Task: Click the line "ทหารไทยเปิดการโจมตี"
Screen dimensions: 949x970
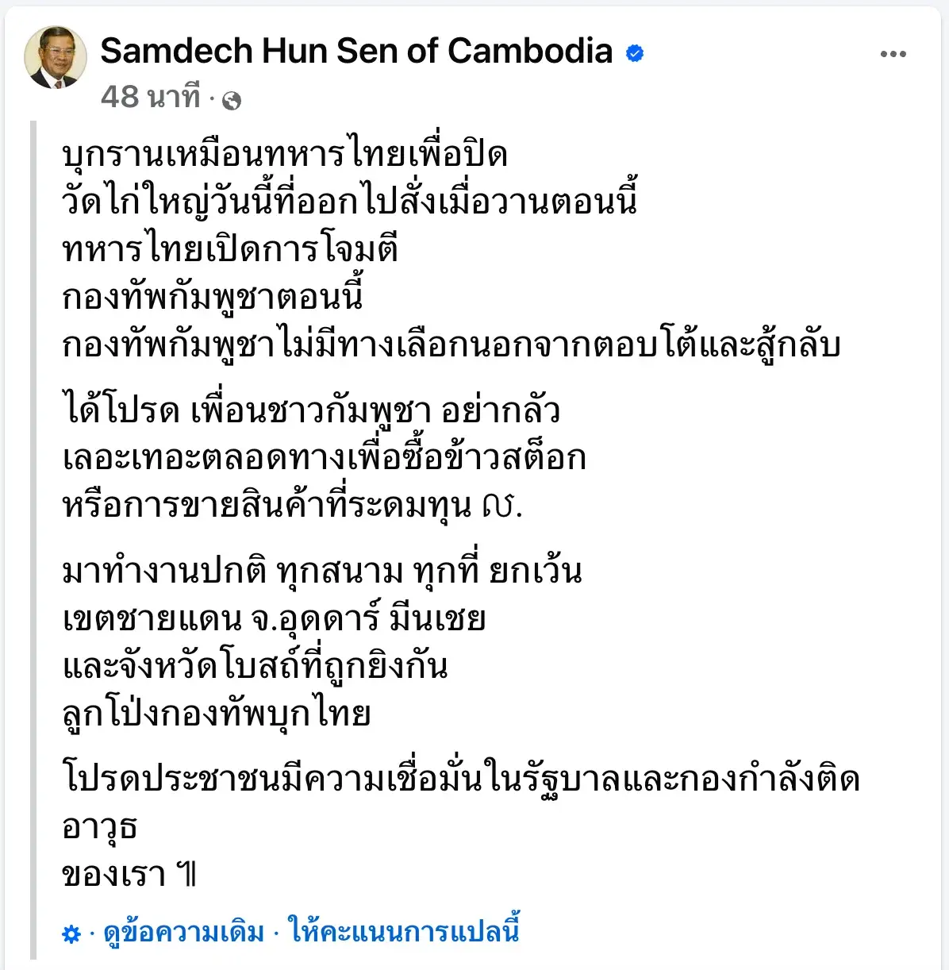Action: [230, 249]
